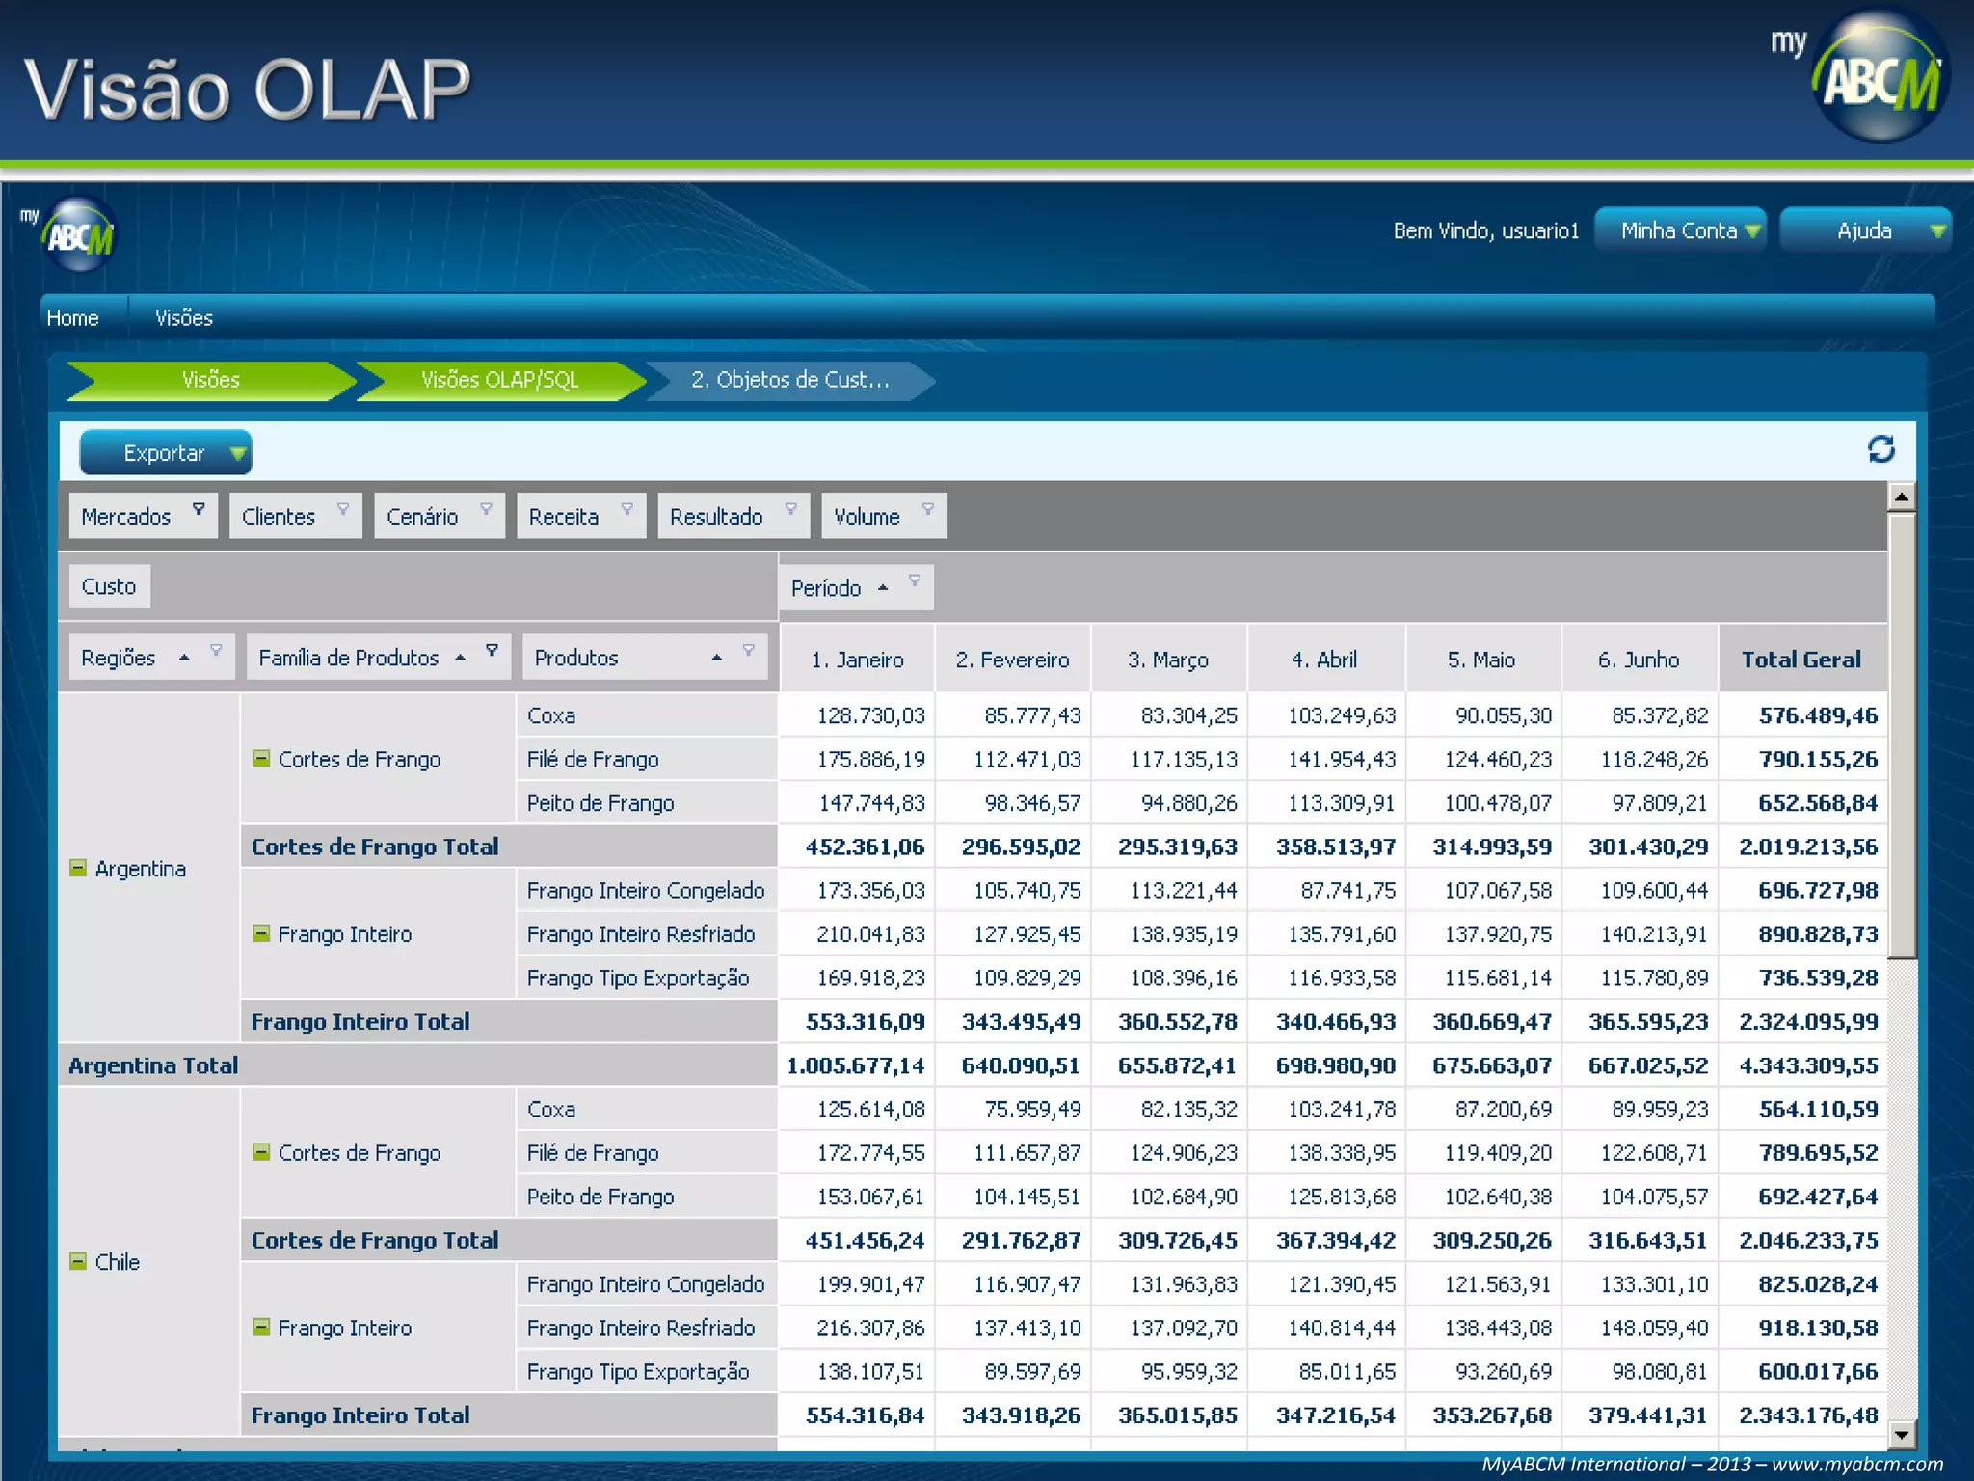The width and height of the screenshot is (1974, 1481).
Task: Collapse Argentina's Frango Inteiro family group
Action: pos(261,933)
